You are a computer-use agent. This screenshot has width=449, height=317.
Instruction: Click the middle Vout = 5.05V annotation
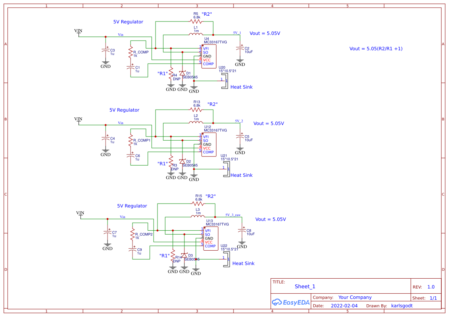[270, 123]
